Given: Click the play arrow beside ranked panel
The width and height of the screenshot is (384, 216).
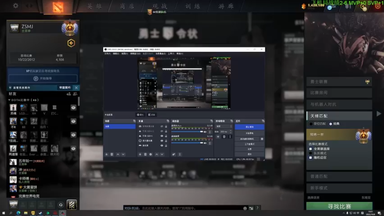Looking at the screenshot, I should 379,114.
